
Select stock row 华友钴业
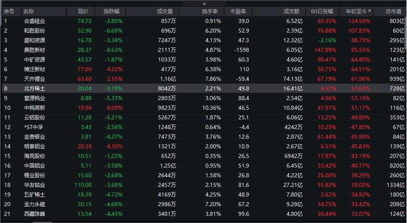click(203, 185)
